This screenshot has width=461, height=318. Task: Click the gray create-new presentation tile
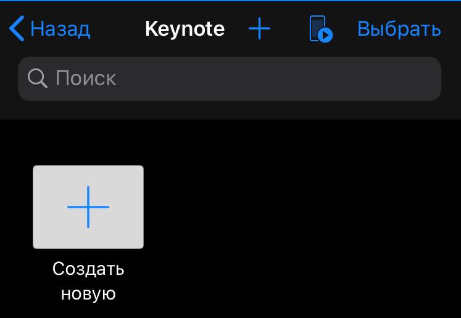point(88,207)
